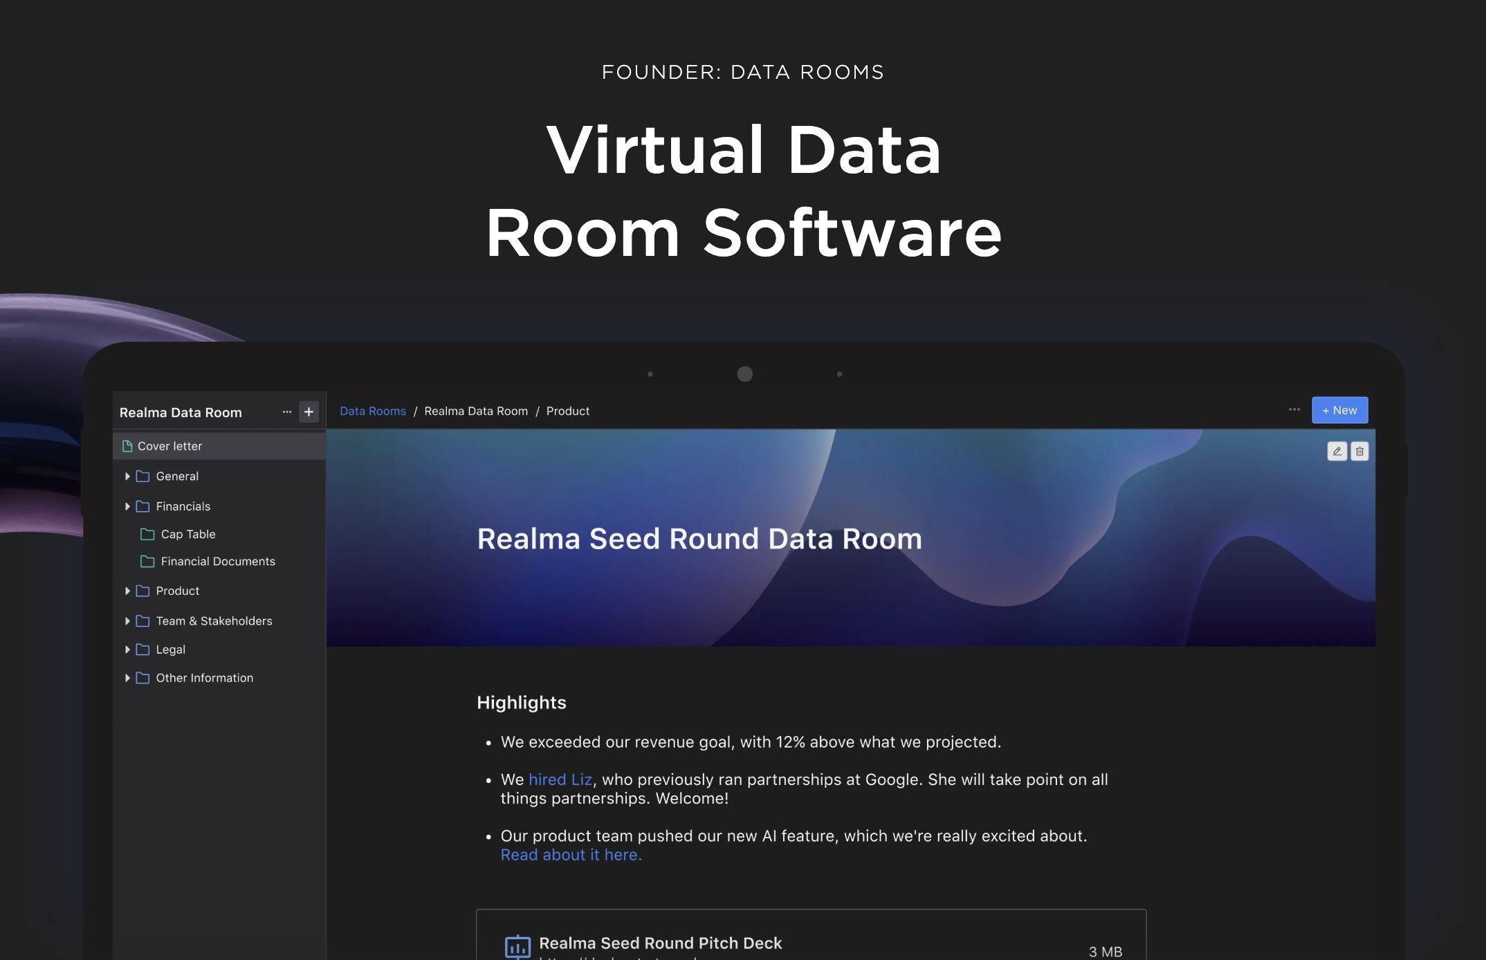Select Team & Stakeholders folder
Viewport: 1486px width, 960px height.
tap(214, 621)
